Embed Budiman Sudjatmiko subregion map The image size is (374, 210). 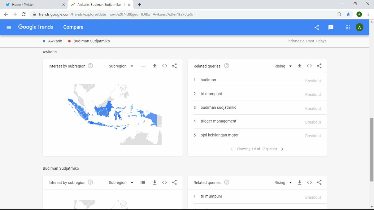click(x=165, y=182)
